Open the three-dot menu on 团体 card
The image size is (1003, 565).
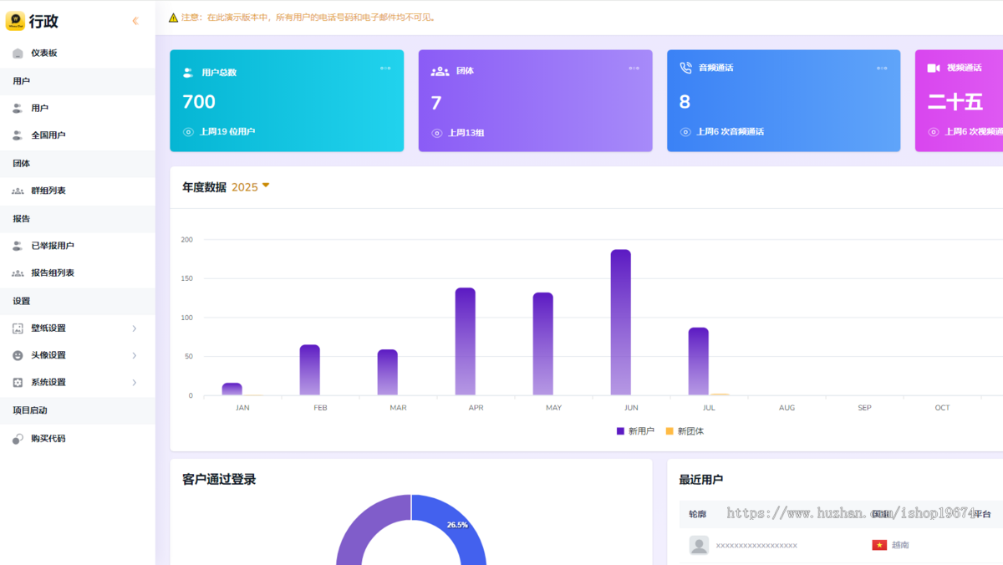pyautogui.click(x=634, y=69)
